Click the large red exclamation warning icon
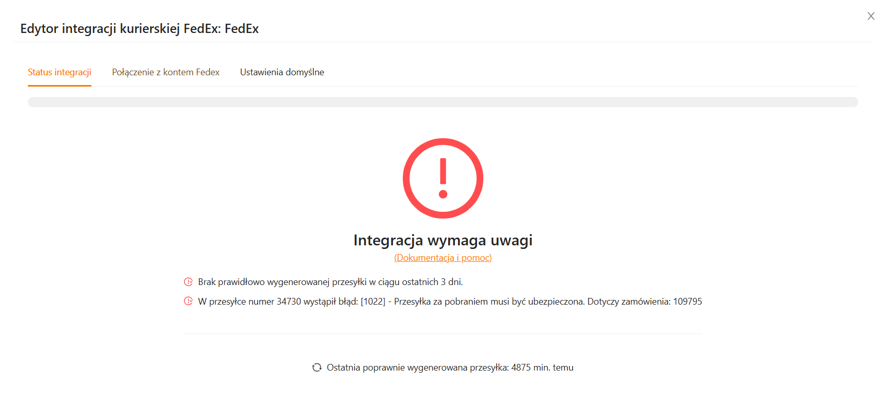The width and height of the screenshot is (885, 401). pyautogui.click(x=442, y=178)
